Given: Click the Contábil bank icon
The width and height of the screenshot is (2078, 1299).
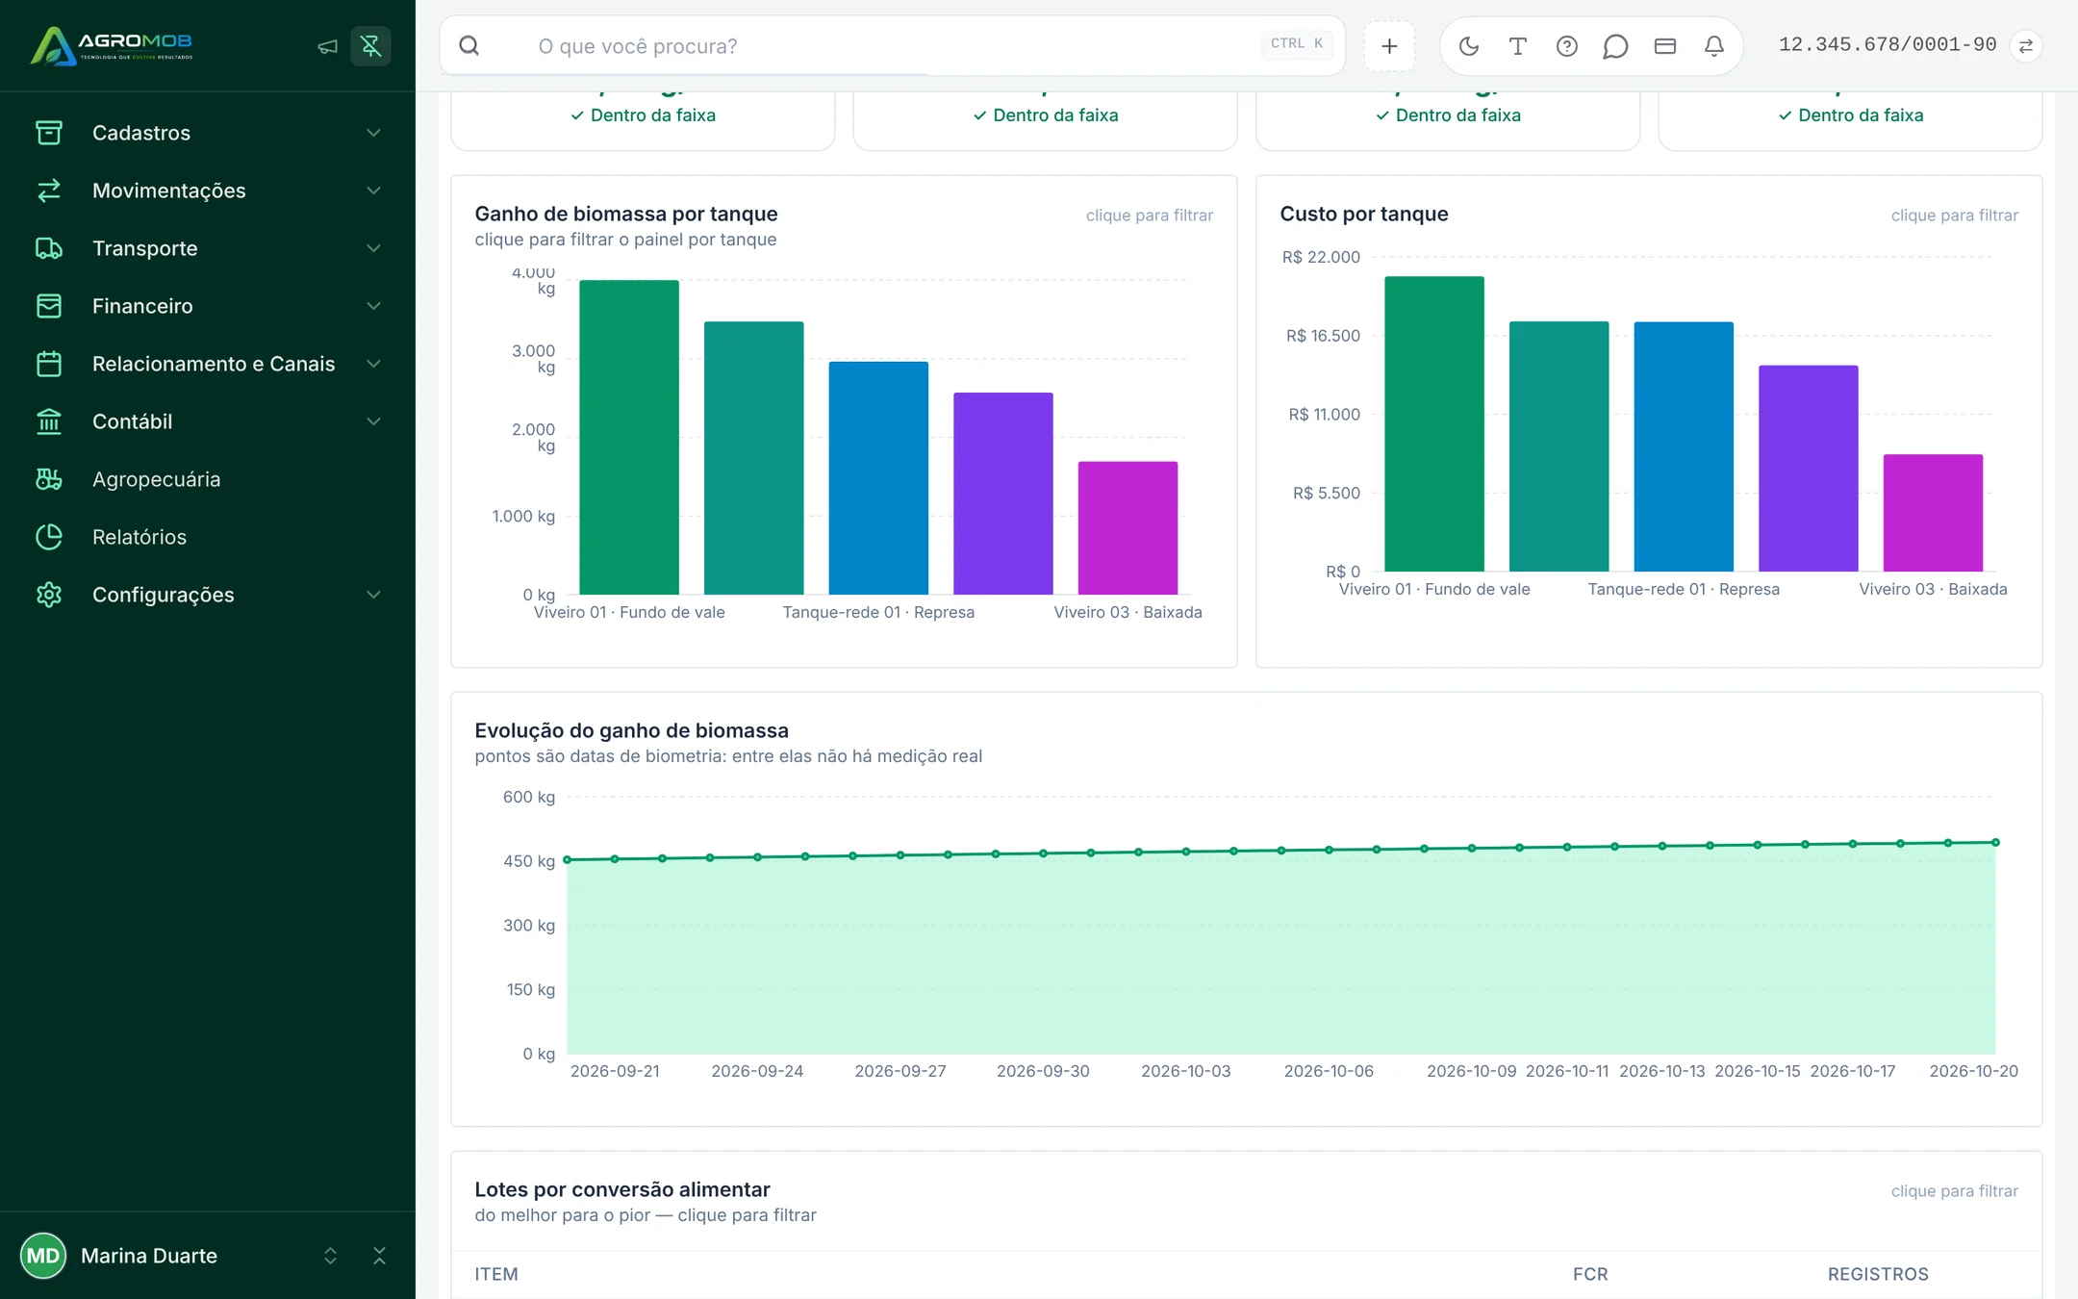Looking at the screenshot, I should 49,421.
